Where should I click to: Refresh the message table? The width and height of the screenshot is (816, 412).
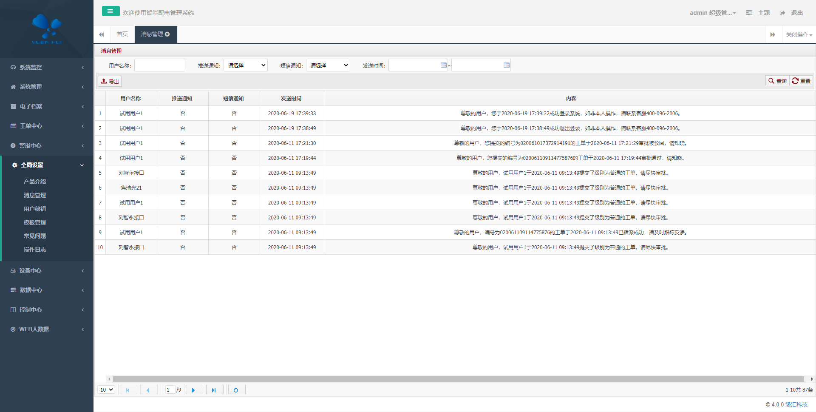pos(236,390)
